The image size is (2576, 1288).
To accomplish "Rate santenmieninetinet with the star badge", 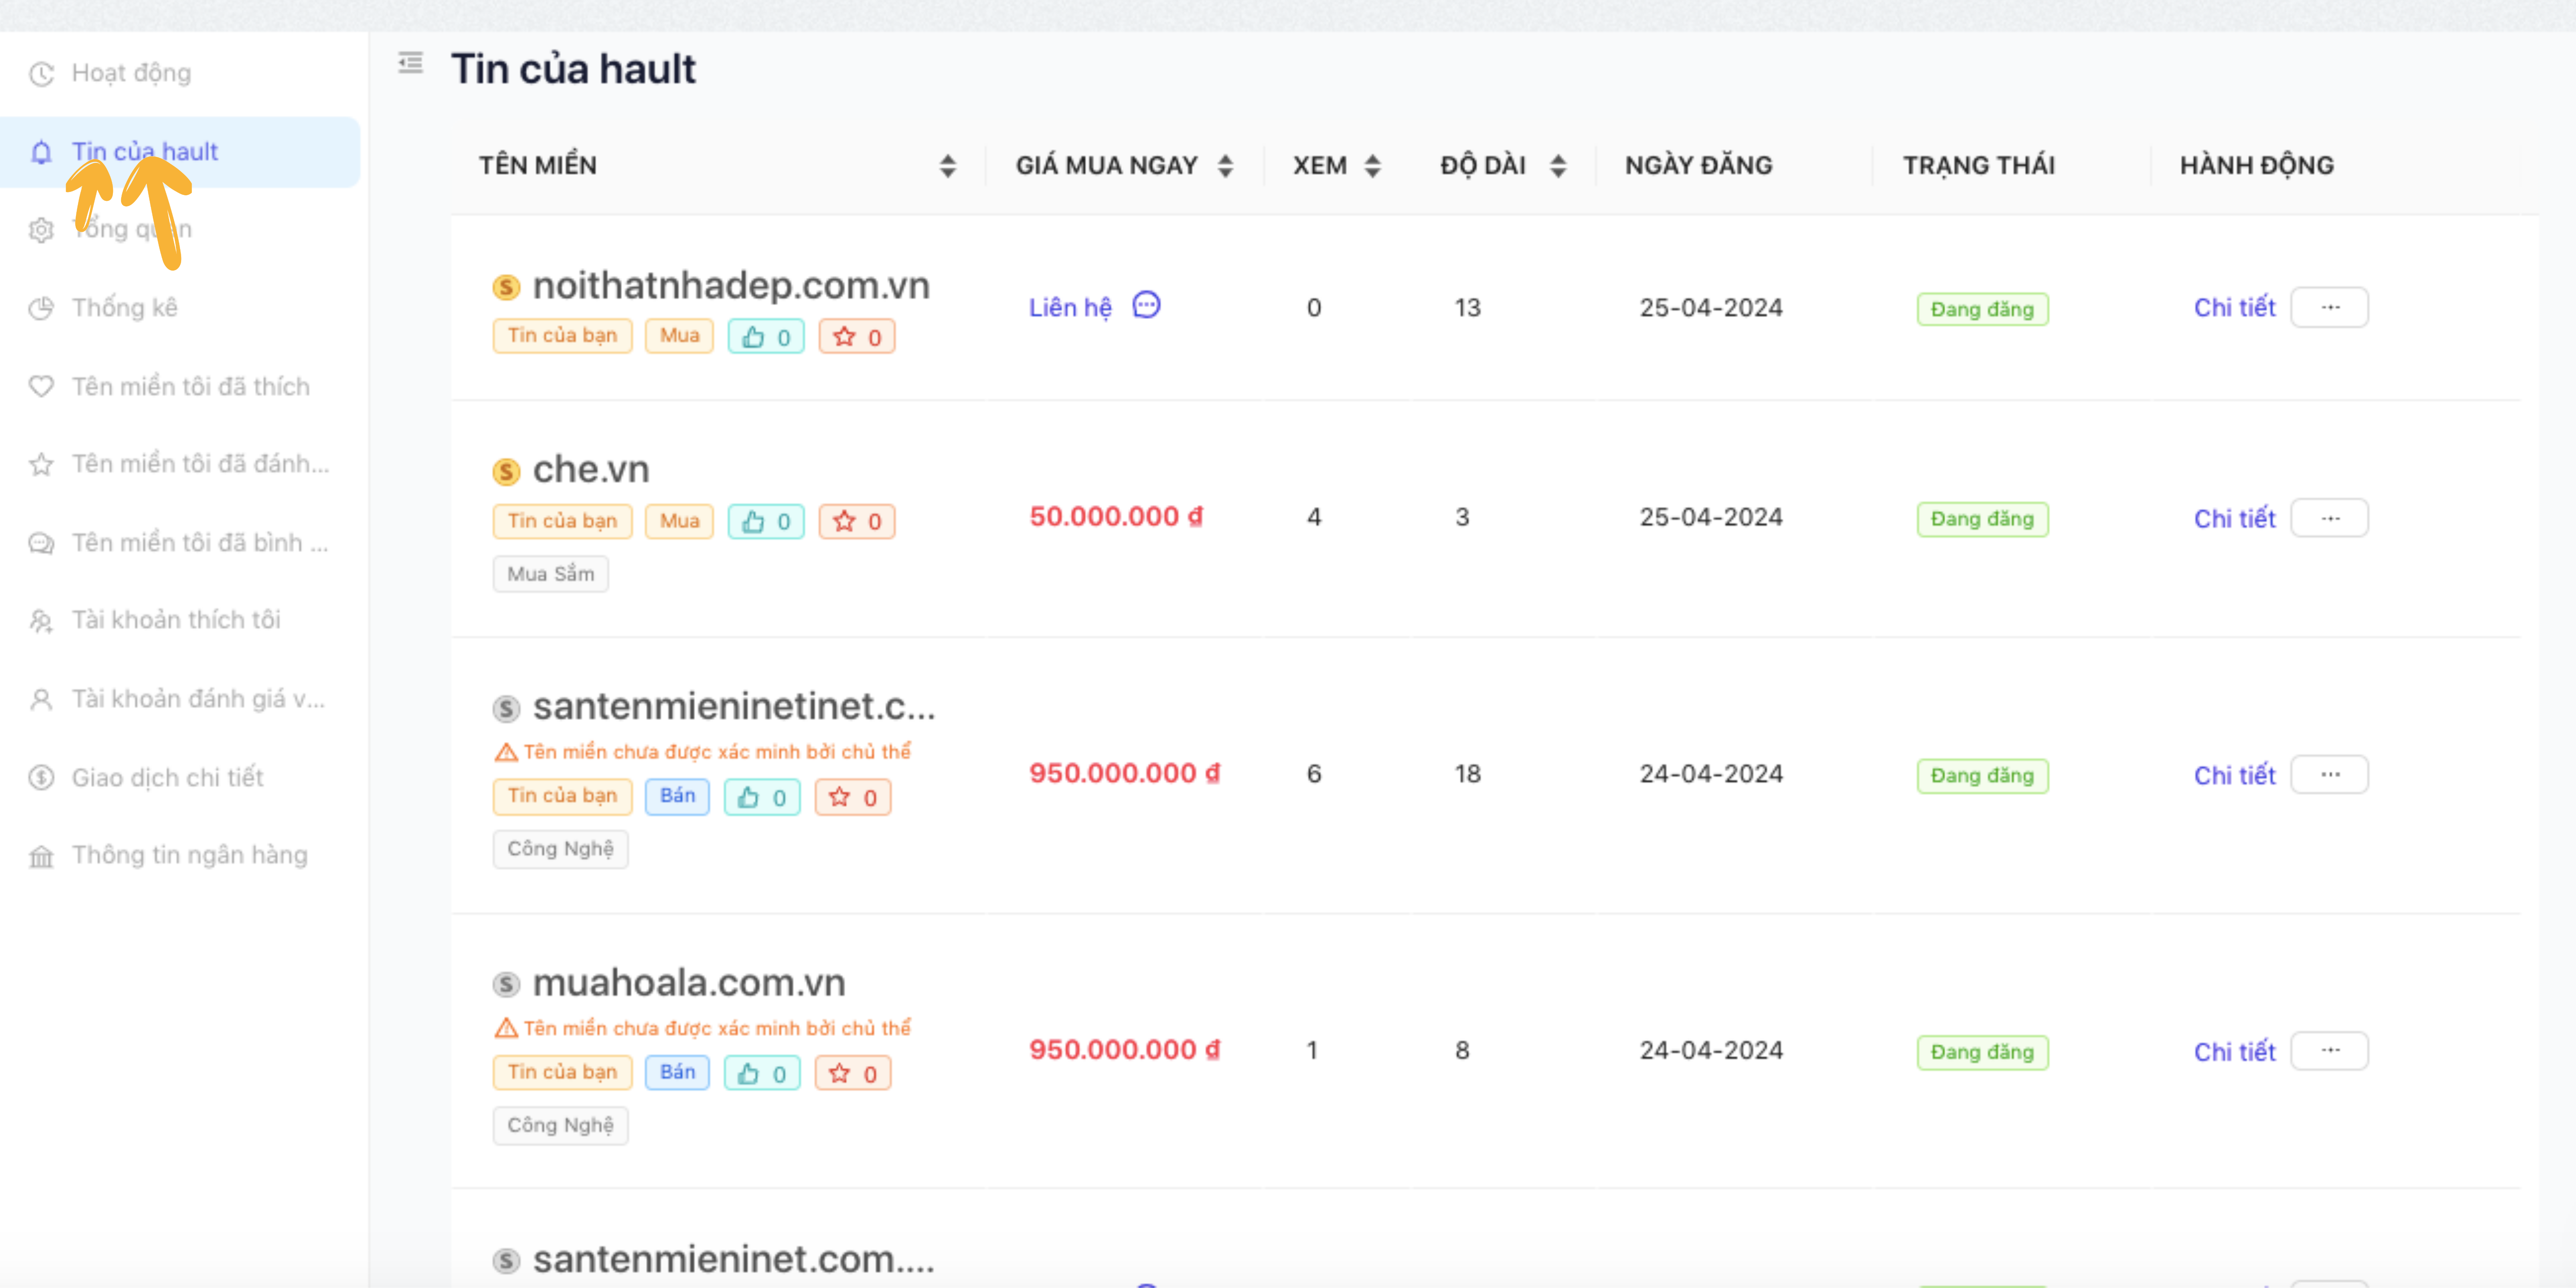I will [853, 797].
